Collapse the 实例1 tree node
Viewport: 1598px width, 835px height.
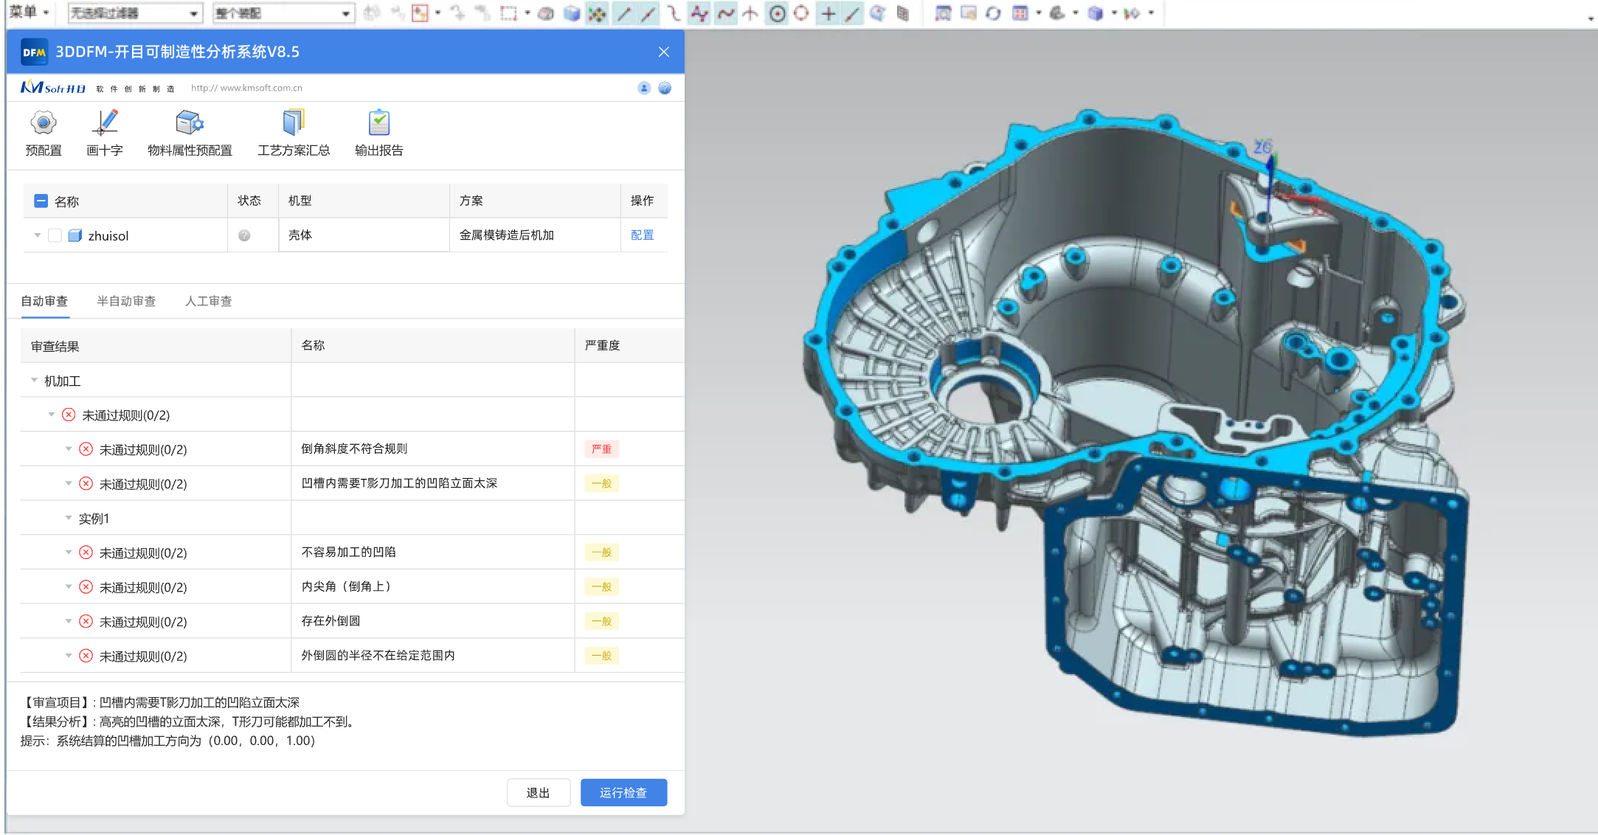pos(69,518)
